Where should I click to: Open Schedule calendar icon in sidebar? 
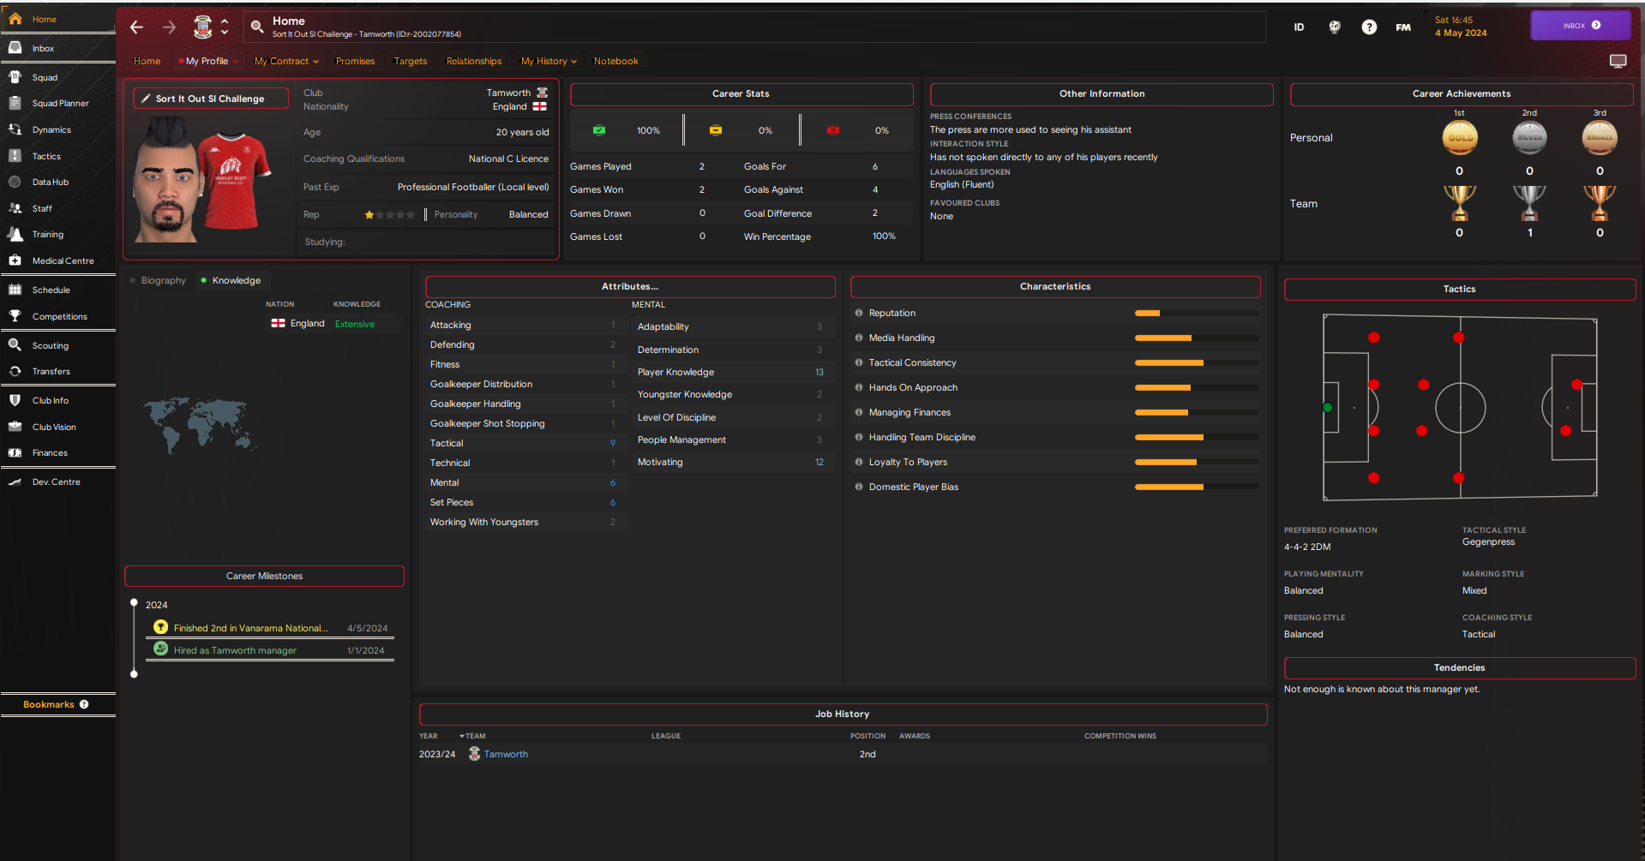[x=15, y=290]
